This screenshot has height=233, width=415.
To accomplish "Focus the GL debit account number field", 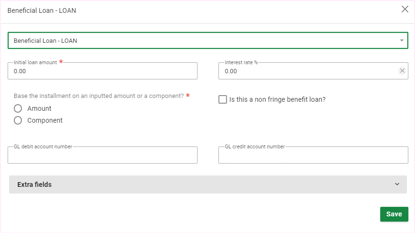I will 102,155.
